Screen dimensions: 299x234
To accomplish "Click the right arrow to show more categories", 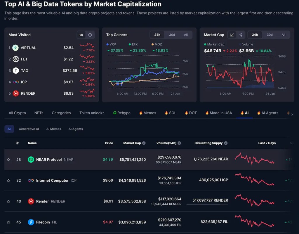I will 292,115.
